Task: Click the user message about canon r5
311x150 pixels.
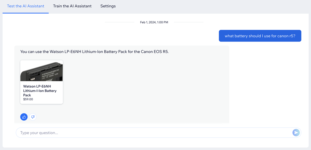Action: pyautogui.click(x=260, y=36)
